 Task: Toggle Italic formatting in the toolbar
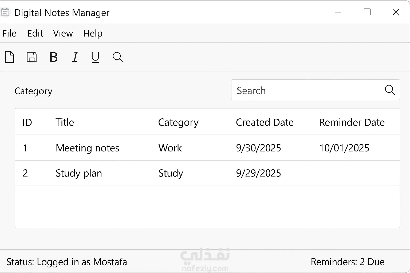point(75,57)
